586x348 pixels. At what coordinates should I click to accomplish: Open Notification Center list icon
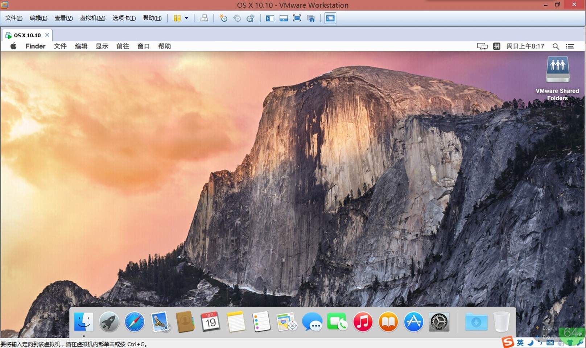click(570, 46)
